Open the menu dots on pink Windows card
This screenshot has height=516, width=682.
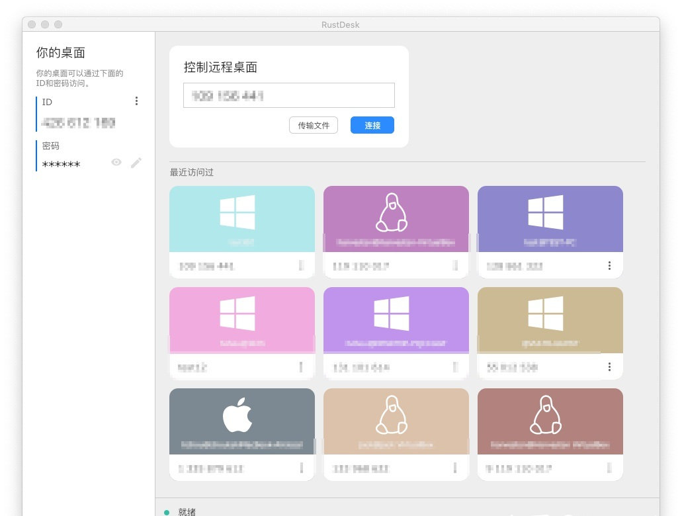301,366
